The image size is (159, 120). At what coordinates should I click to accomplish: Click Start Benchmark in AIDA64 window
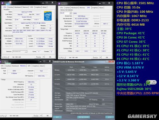point(84,117)
